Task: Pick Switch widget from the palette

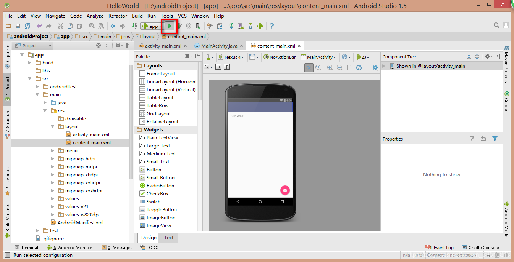Action: [x=150, y=202]
